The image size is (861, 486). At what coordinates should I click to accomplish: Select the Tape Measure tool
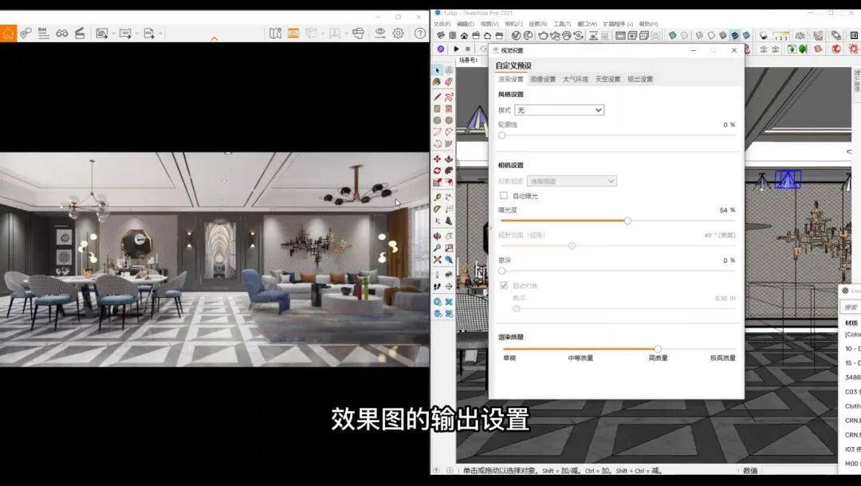[437, 197]
